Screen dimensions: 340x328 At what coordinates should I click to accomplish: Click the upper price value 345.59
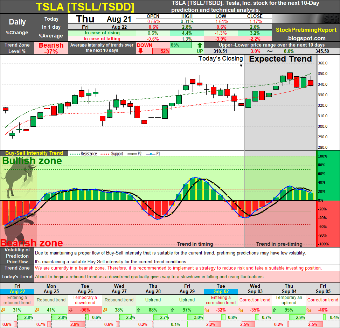[322, 51]
